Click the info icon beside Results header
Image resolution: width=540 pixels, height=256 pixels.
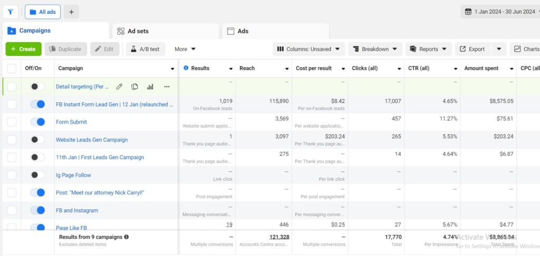coord(186,68)
